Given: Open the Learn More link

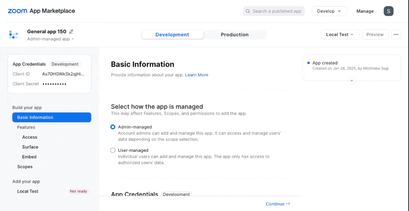Looking at the screenshot, I should (197, 75).
